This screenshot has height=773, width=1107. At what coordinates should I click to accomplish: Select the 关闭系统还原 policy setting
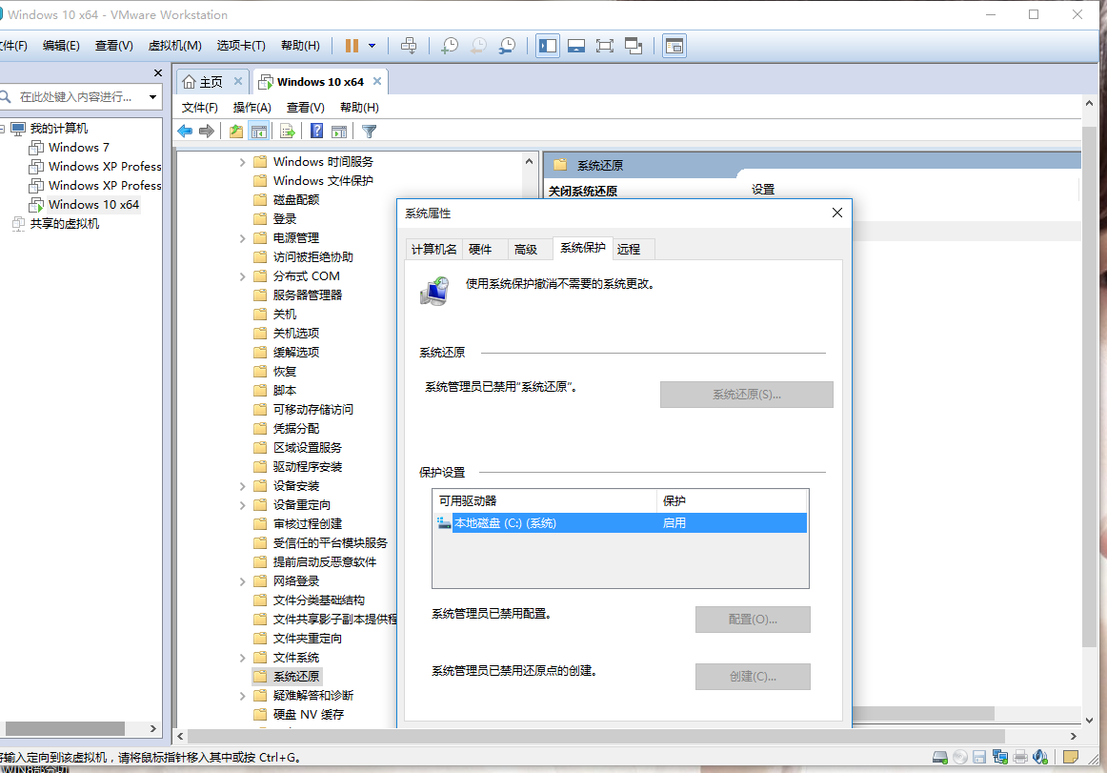tap(583, 191)
